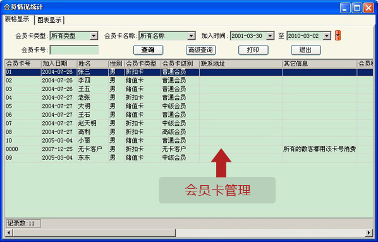378x242 pixels.
Task: Click the 会员卡级别 column header
Action: point(180,64)
